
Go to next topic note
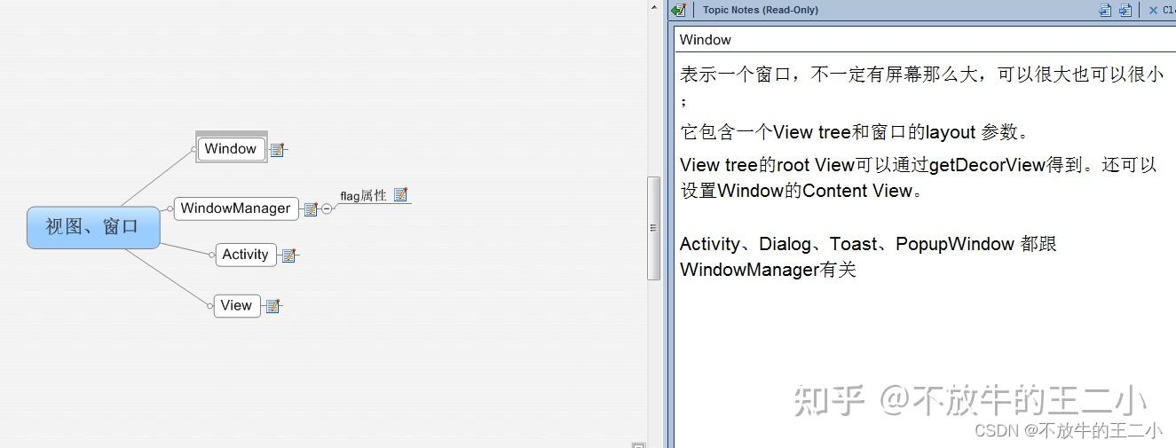point(1125,10)
